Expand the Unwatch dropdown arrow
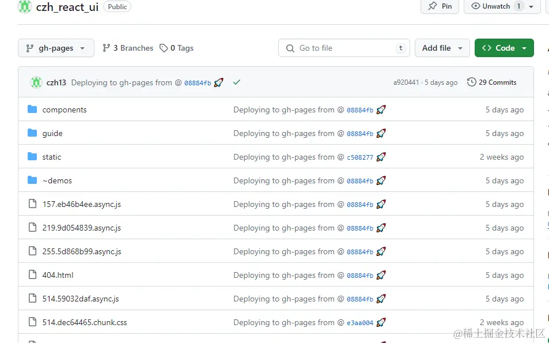 tap(531, 6)
